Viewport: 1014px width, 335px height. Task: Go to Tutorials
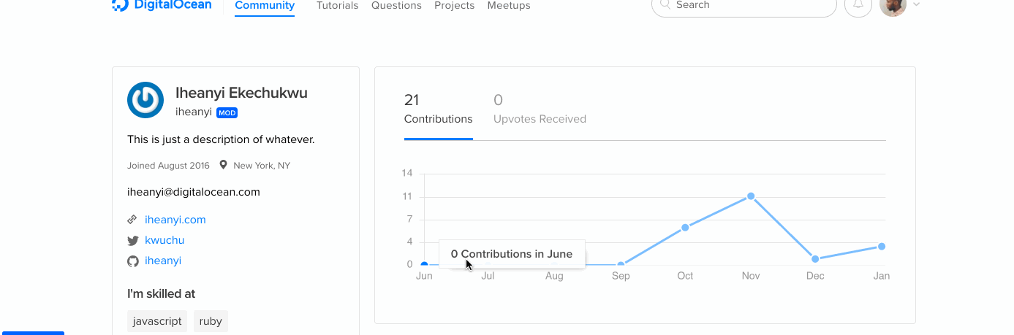(337, 6)
